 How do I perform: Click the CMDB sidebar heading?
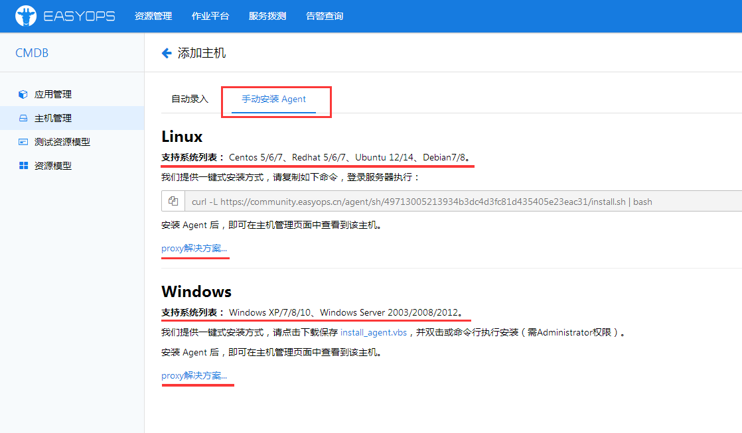(32, 53)
